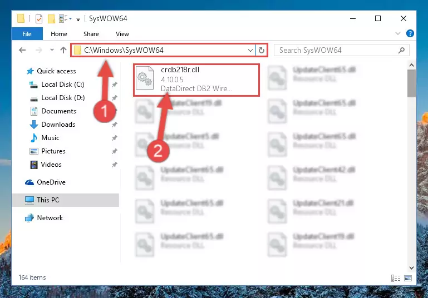Click the pin icon beside Local Disk (C:)
Viewport: 428px width, 298px height.
115,85
